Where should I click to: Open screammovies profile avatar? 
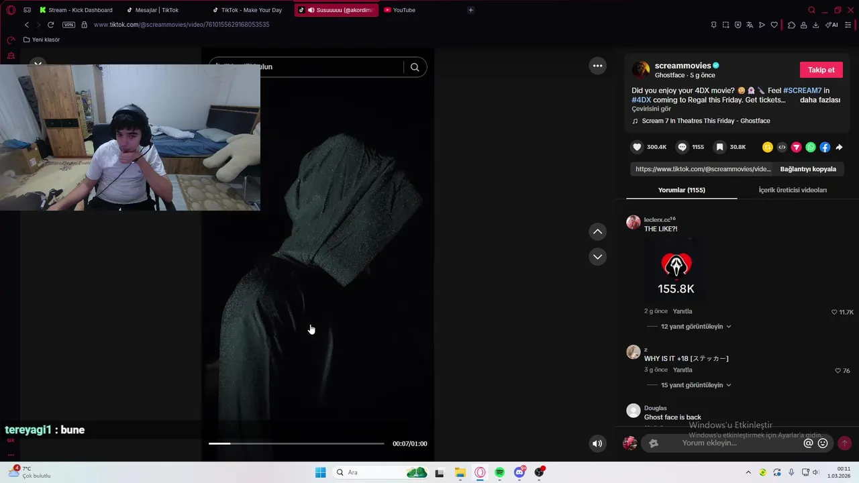coord(641,70)
